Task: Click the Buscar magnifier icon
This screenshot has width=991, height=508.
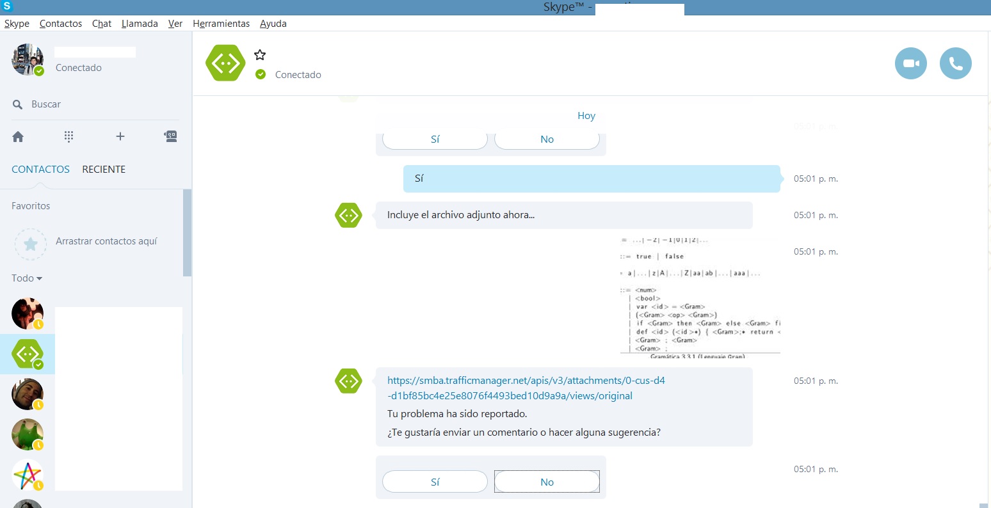Action: point(18,104)
